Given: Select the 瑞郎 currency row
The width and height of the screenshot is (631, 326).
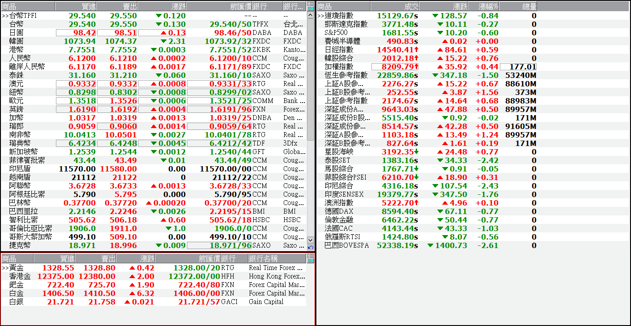Looking at the screenshot, I should coord(154,126).
